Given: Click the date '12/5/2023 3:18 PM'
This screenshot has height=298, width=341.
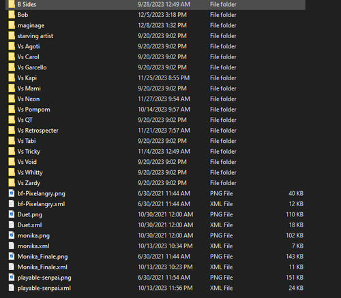Looking at the screenshot, I should (162, 15).
